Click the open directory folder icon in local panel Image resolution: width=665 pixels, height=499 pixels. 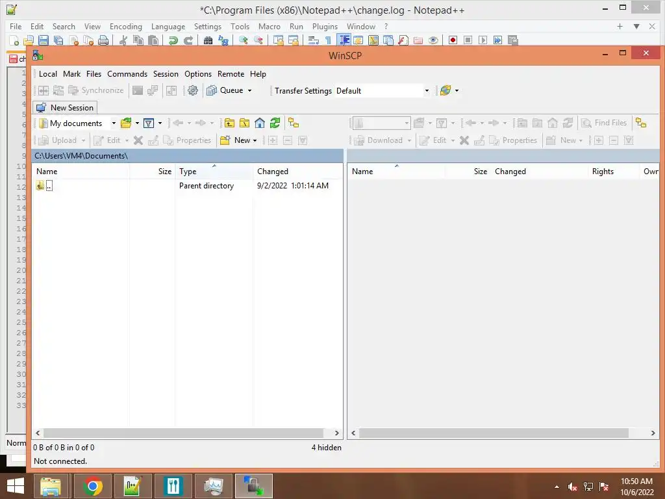[x=126, y=123]
